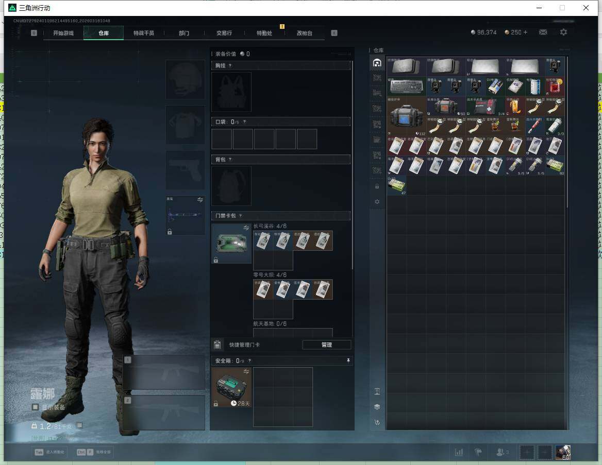602x465 pixels.
Task: Open the mail envelope icon
Action: click(x=543, y=32)
